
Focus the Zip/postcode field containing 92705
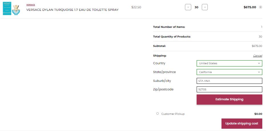click(x=229, y=90)
